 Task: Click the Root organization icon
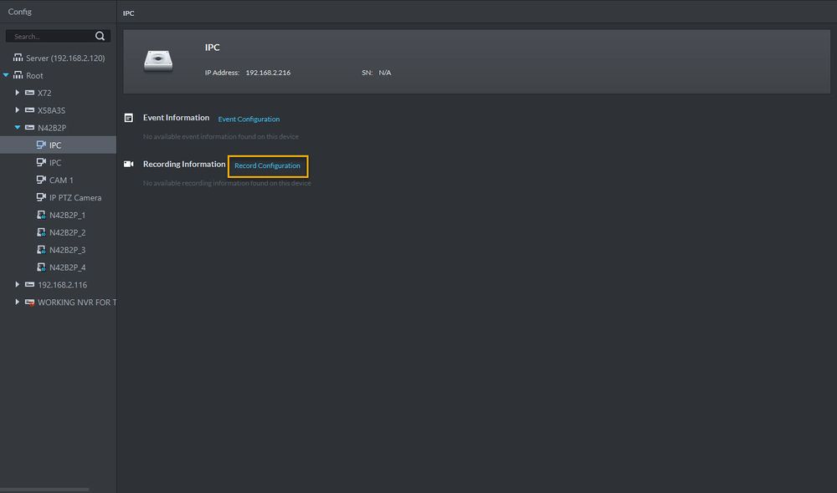(x=18, y=75)
